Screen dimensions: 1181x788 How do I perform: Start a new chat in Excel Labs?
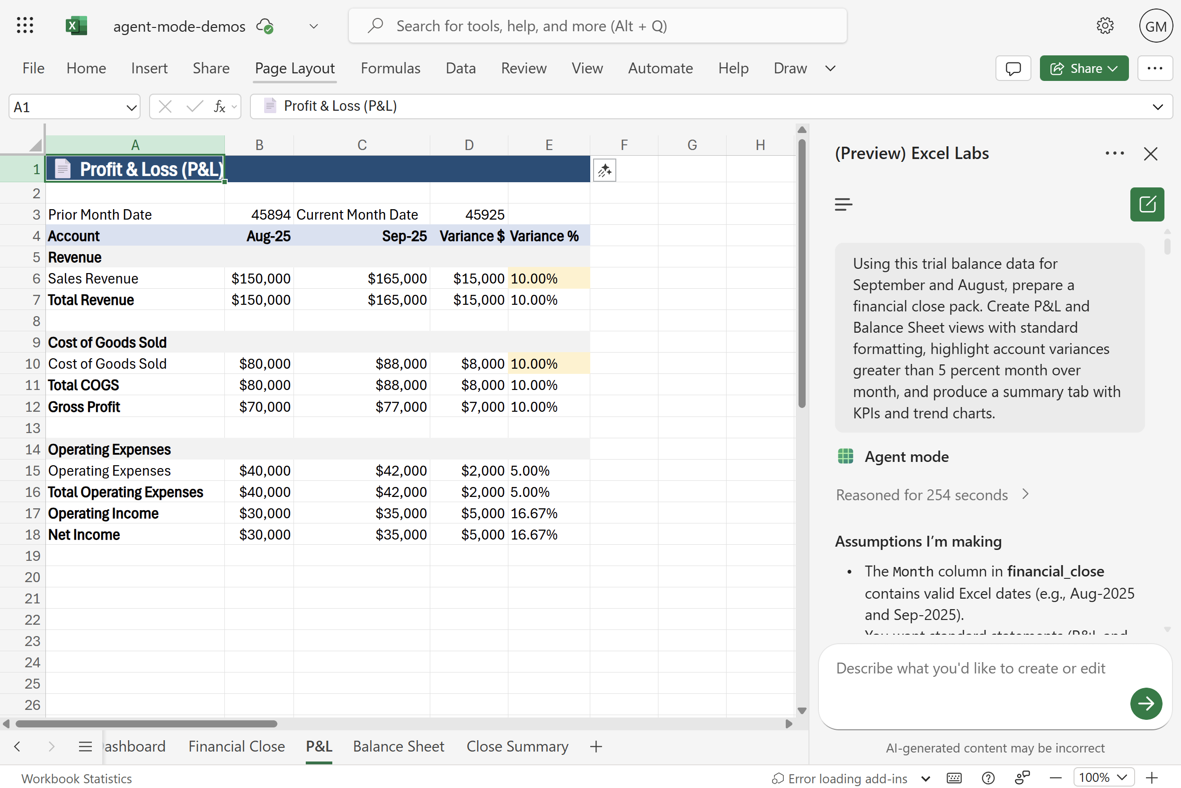[1146, 204]
